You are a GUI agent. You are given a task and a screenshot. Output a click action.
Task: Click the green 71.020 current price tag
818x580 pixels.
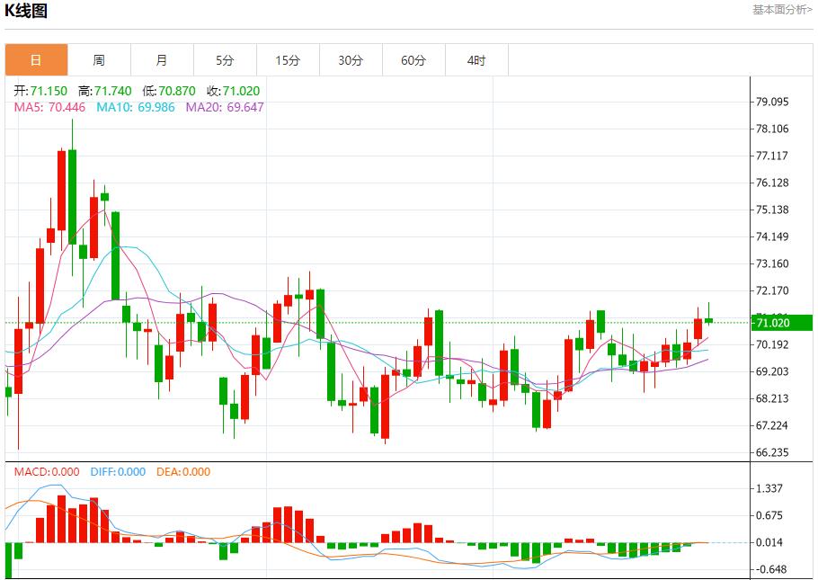point(781,323)
